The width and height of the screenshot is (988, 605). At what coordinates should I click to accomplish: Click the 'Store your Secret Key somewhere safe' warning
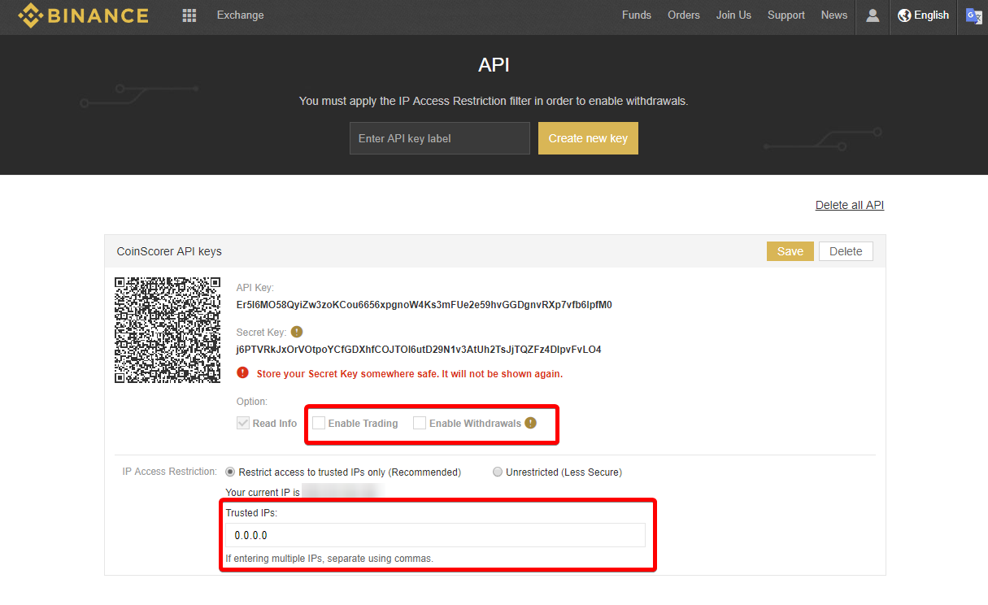(410, 374)
